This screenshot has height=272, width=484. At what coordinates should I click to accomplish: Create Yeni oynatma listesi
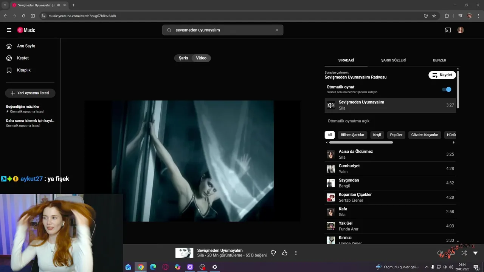pyautogui.click(x=30, y=93)
